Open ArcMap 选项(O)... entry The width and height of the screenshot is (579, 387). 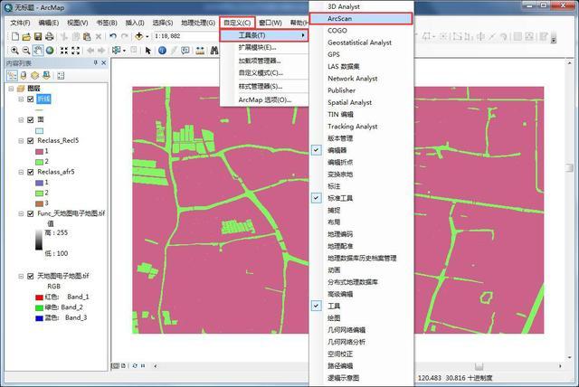pos(264,100)
